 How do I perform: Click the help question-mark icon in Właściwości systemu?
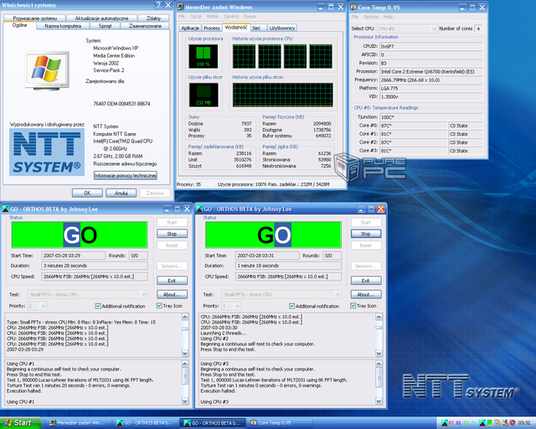pyautogui.click(x=158, y=5)
